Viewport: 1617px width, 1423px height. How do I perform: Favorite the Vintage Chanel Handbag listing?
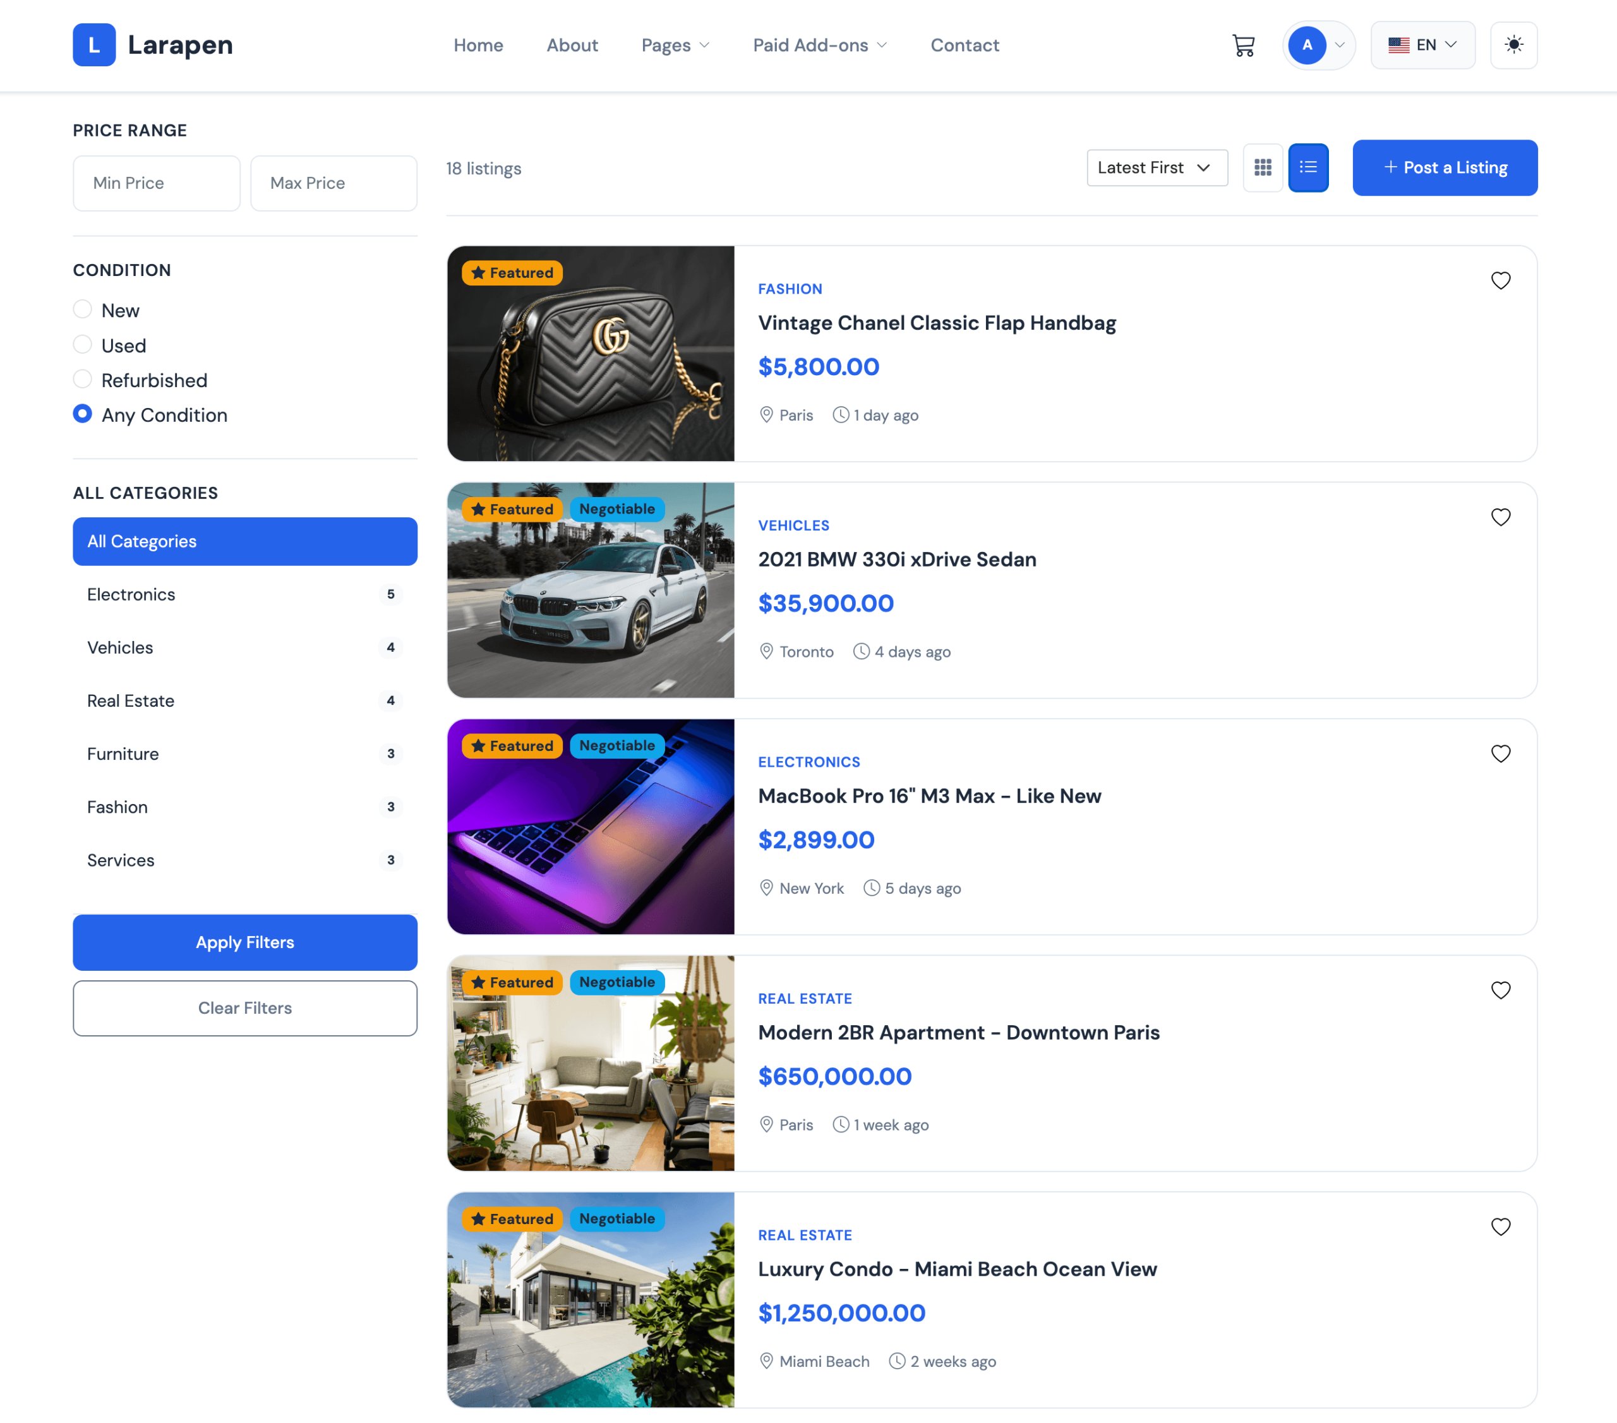[1500, 281]
